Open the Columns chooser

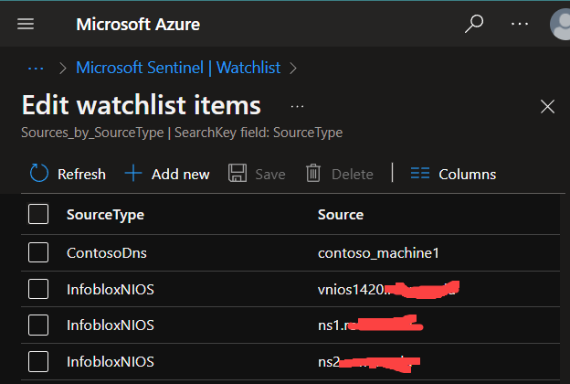pos(453,174)
